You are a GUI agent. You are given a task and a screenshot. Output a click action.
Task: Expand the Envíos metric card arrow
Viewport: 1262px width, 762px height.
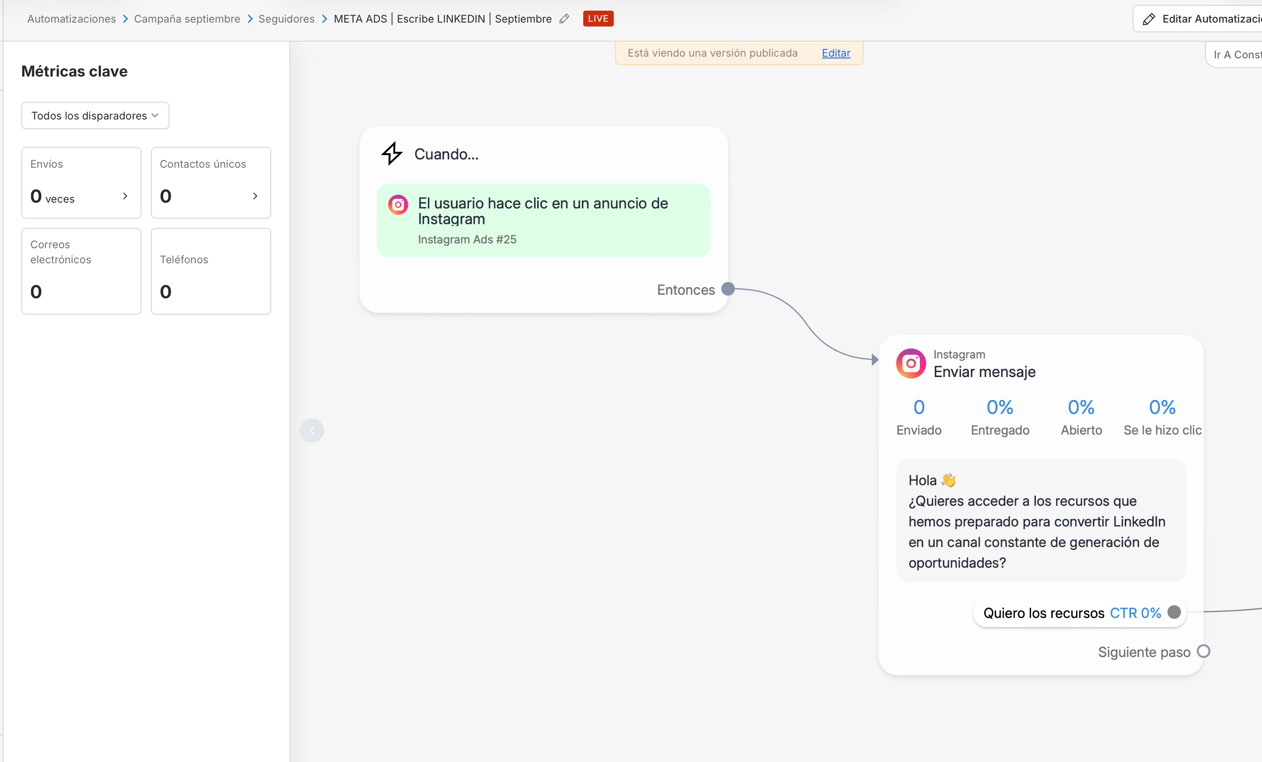(x=125, y=196)
